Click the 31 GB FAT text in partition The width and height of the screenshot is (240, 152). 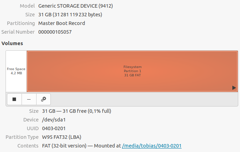click(133, 75)
